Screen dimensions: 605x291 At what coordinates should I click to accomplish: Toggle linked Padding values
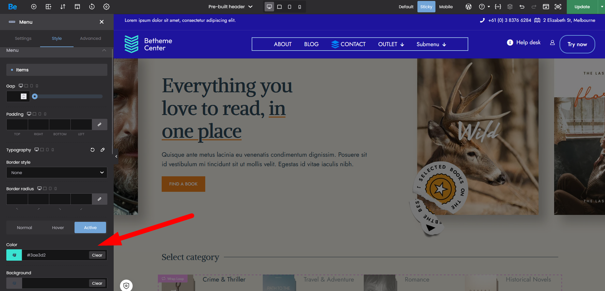pyautogui.click(x=99, y=124)
